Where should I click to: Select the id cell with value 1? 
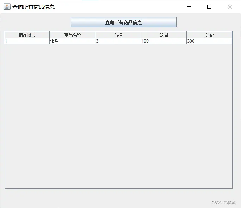27,41
